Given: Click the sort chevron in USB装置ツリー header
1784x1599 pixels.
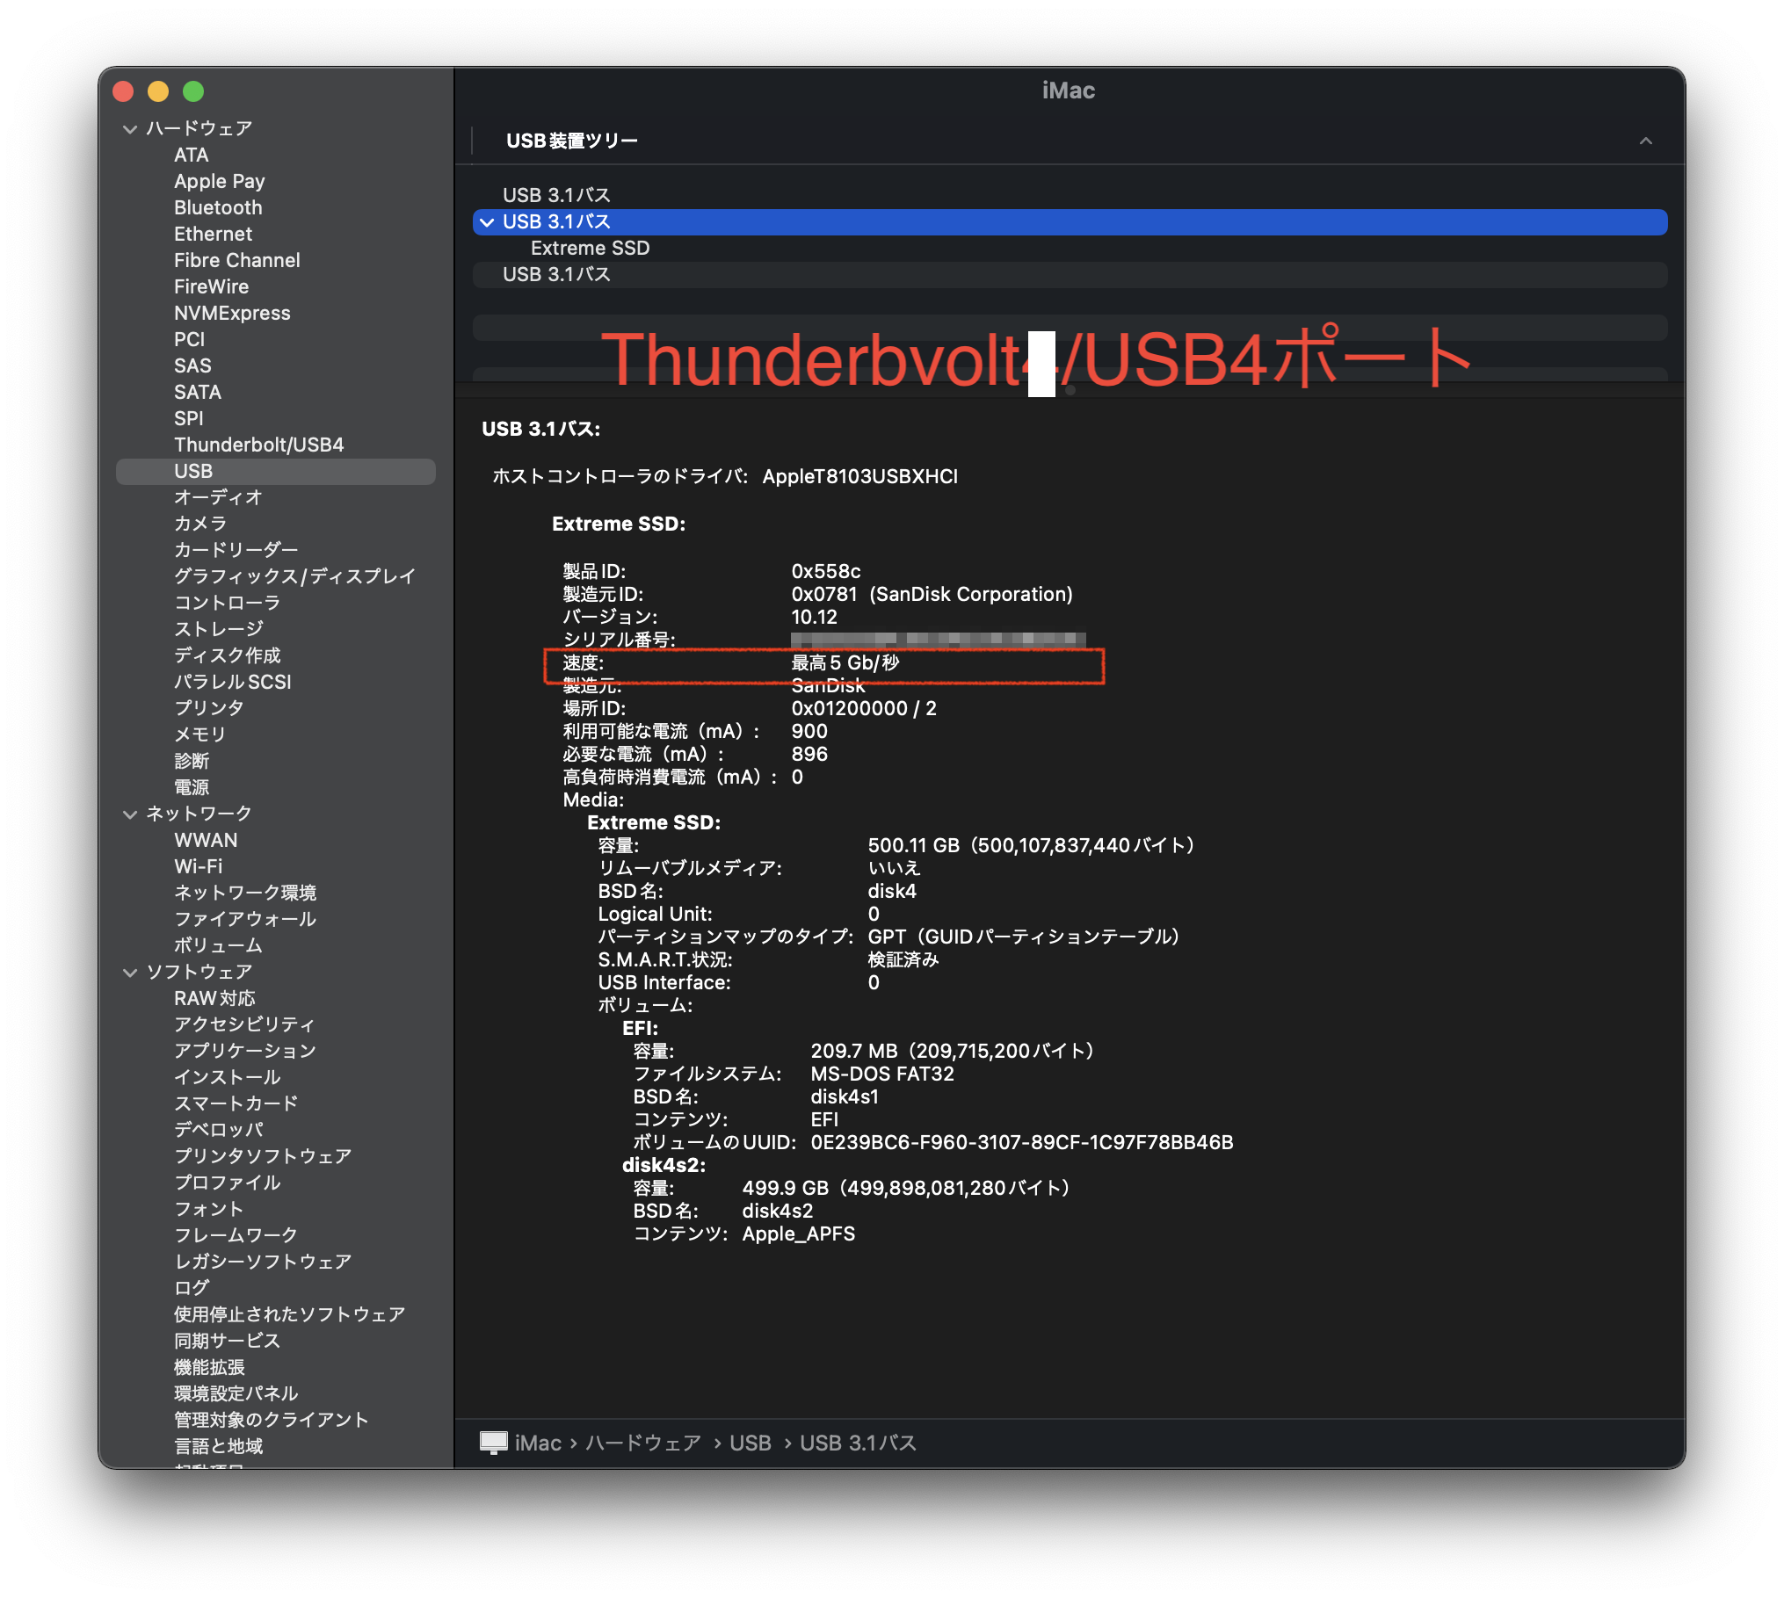Looking at the screenshot, I should coord(1645,141).
